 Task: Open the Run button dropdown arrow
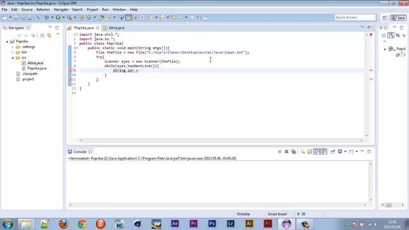click(x=63, y=17)
